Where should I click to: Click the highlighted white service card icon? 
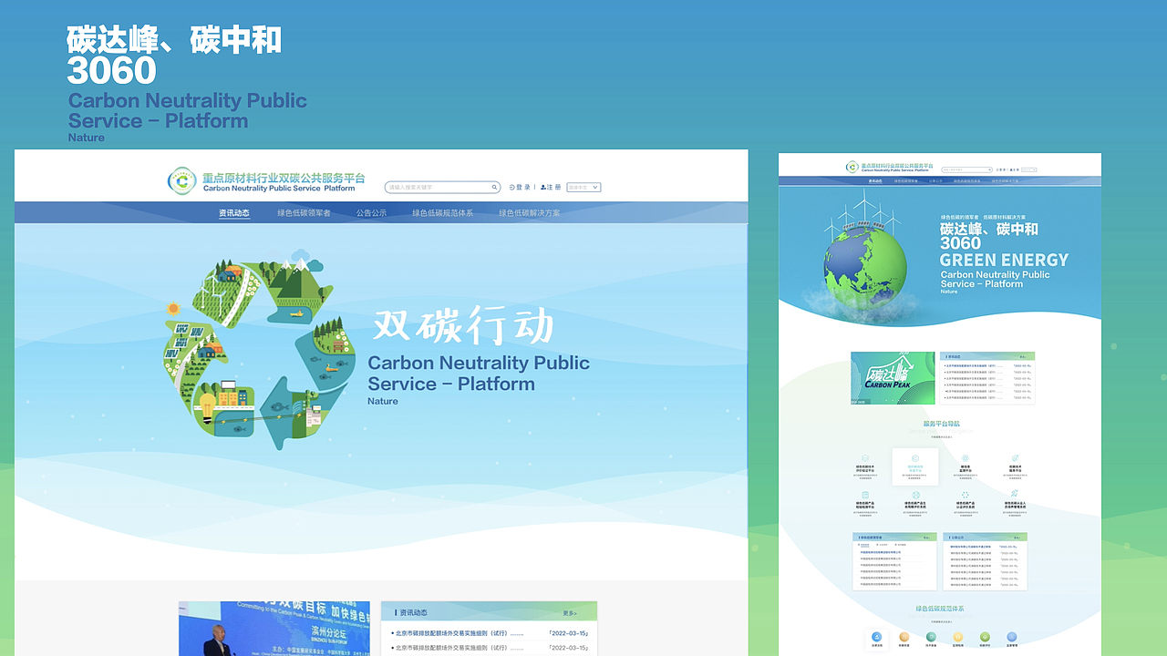click(915, 458)
